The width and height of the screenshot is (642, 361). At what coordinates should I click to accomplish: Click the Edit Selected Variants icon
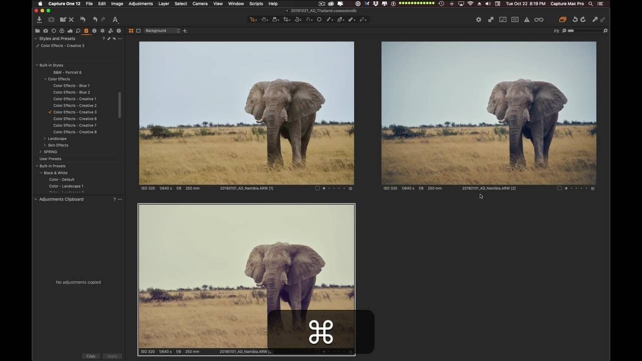[x=562, y=20]
